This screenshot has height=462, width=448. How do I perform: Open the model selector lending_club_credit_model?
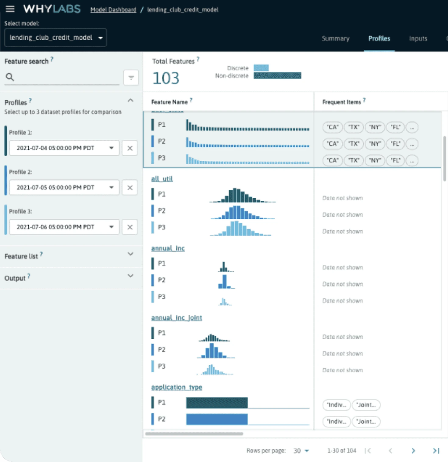tap(55, 38)
